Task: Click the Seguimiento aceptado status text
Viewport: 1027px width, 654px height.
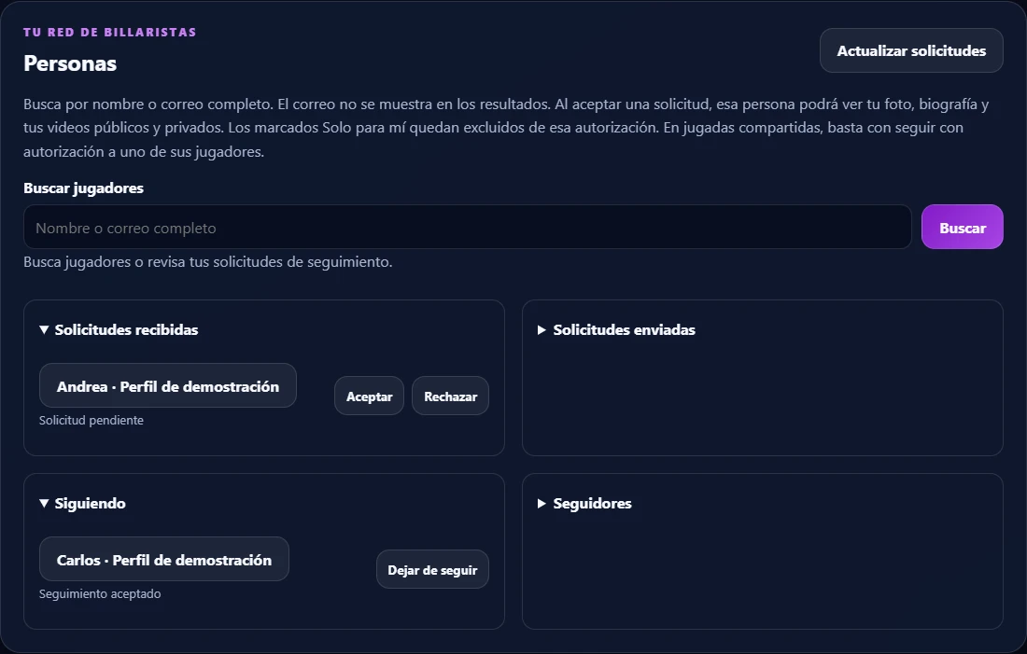Action: tap(100, 593)
